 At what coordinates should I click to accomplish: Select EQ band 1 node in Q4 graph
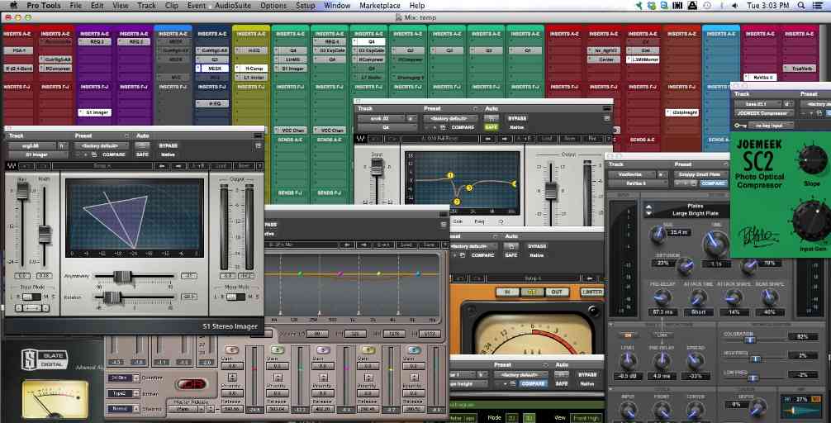[x=450, y=175]
